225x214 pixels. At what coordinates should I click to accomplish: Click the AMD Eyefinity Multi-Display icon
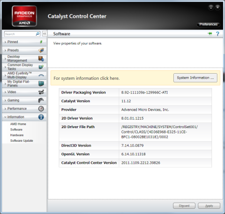(41, 76)
